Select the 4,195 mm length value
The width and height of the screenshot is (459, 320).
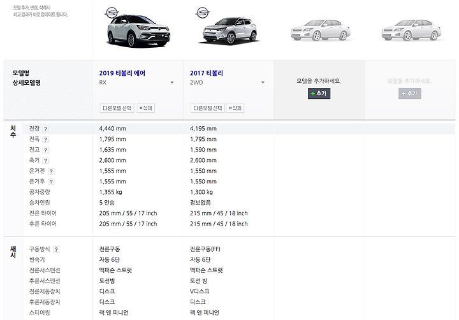[x=203, y=129]
